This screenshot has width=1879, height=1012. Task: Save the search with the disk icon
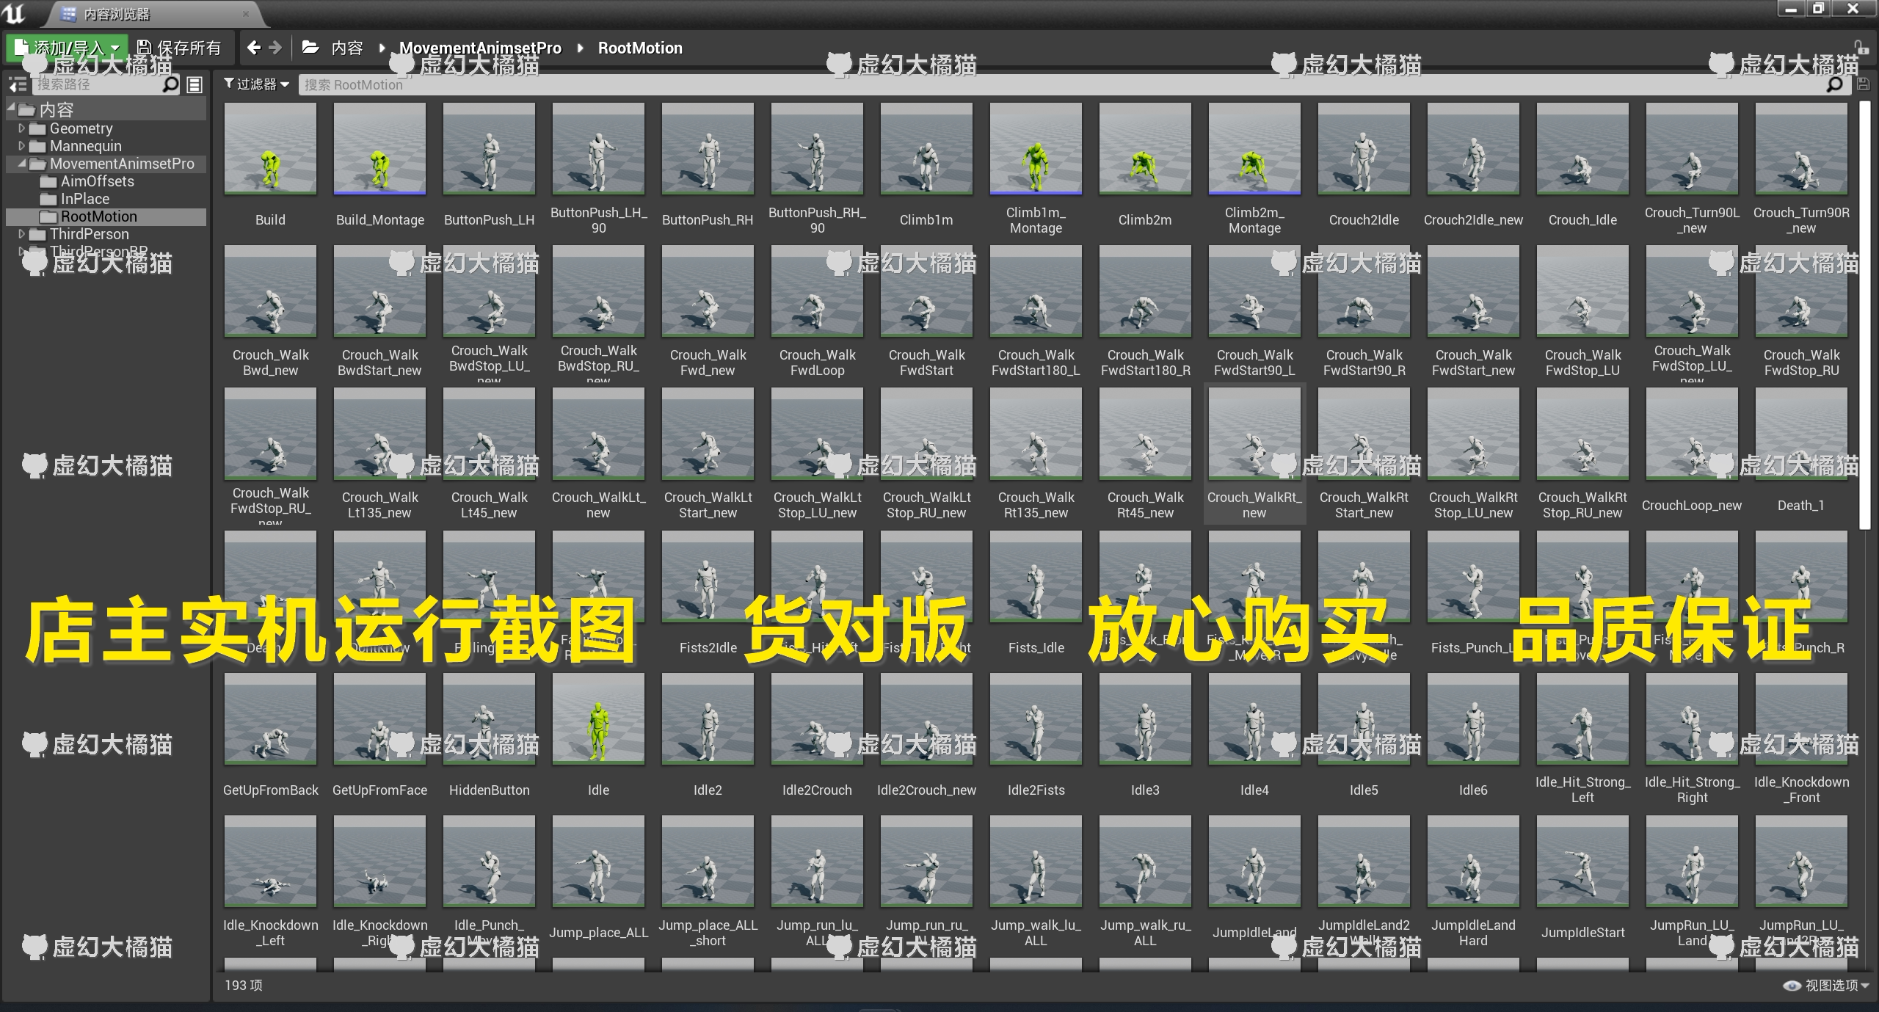(x=1863, y=85)
